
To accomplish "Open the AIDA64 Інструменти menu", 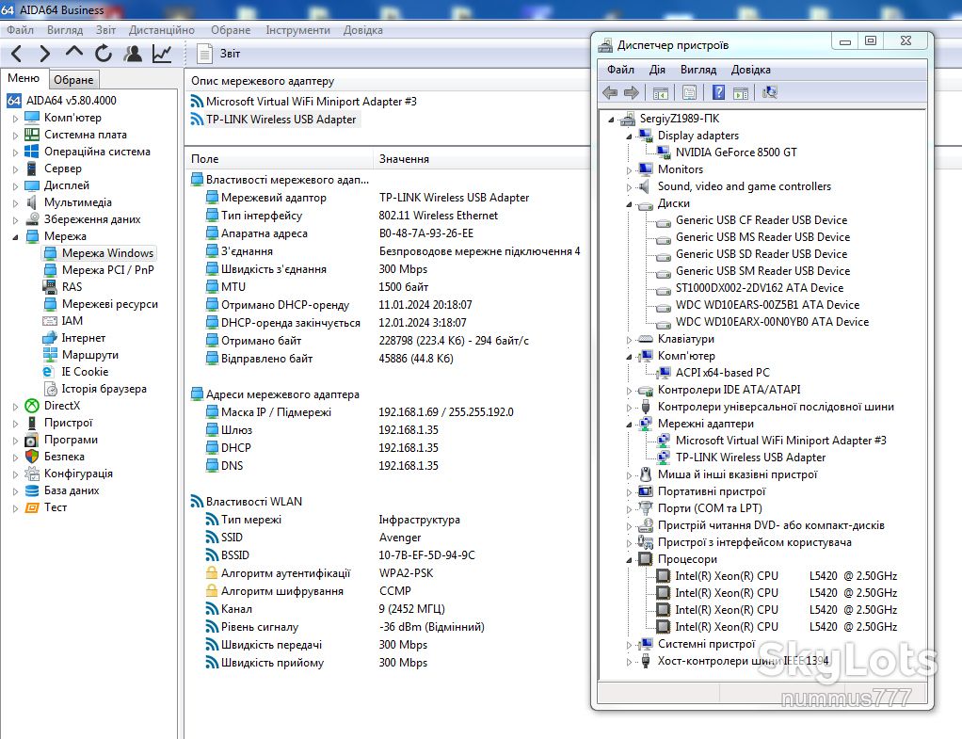I will click(297, 30).
